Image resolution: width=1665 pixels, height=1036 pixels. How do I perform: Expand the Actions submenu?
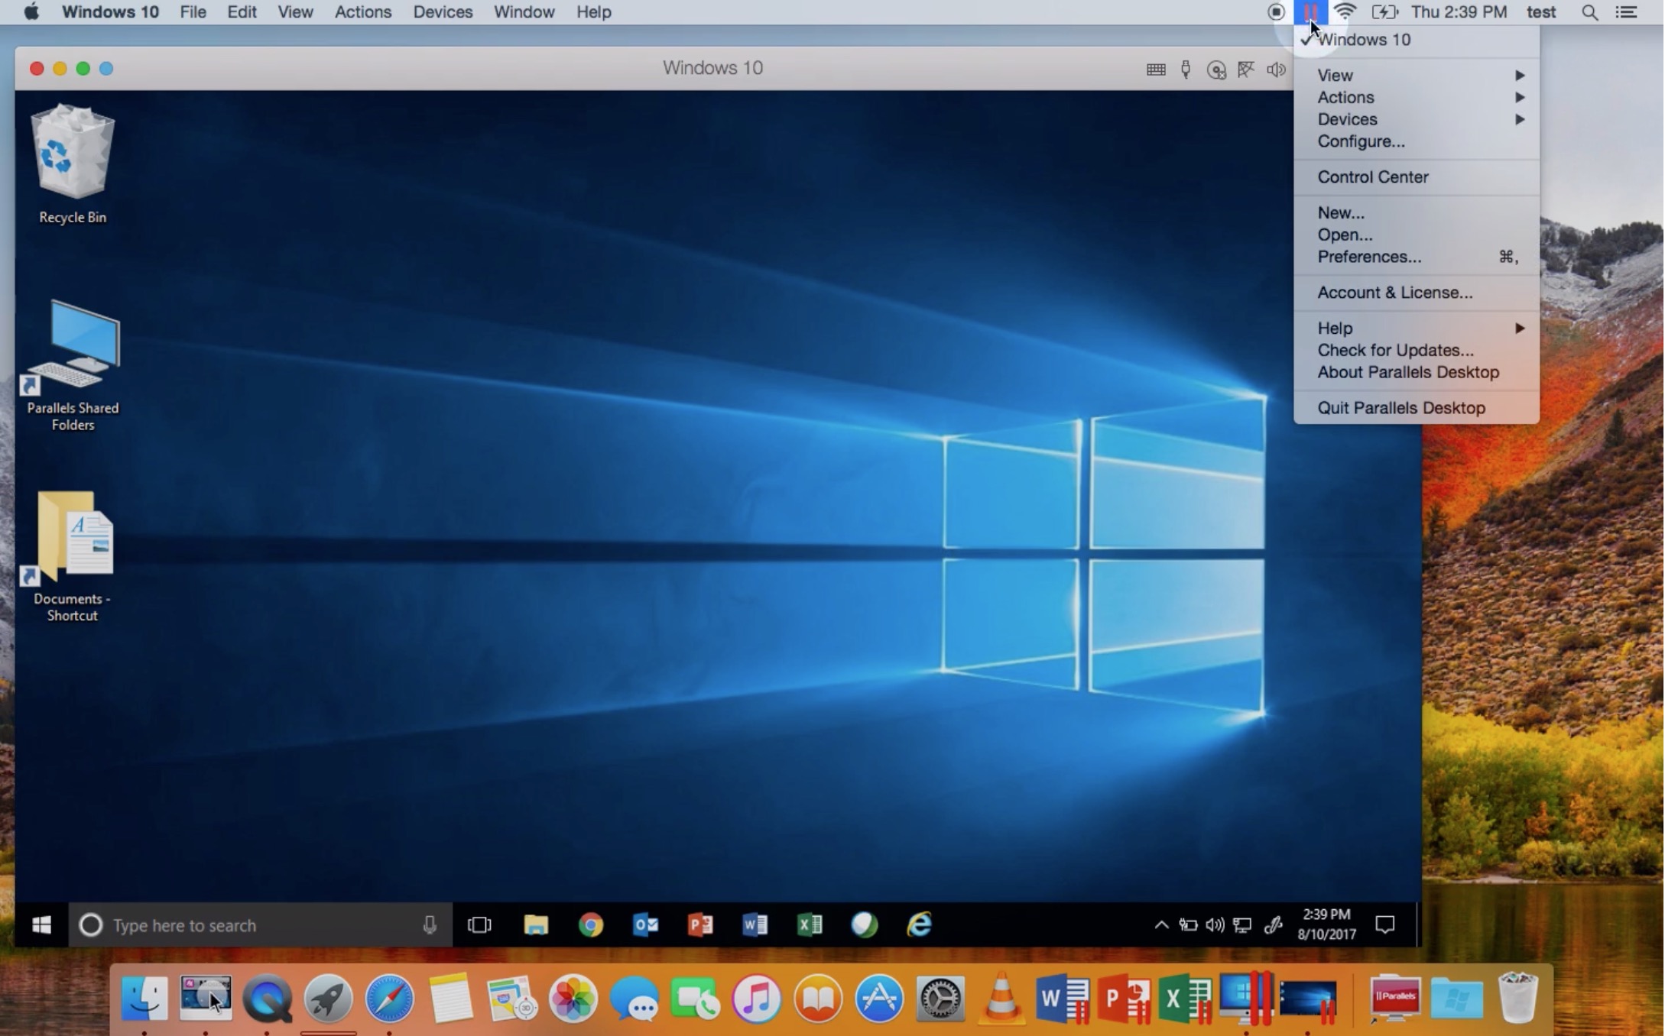point(1419,96)
